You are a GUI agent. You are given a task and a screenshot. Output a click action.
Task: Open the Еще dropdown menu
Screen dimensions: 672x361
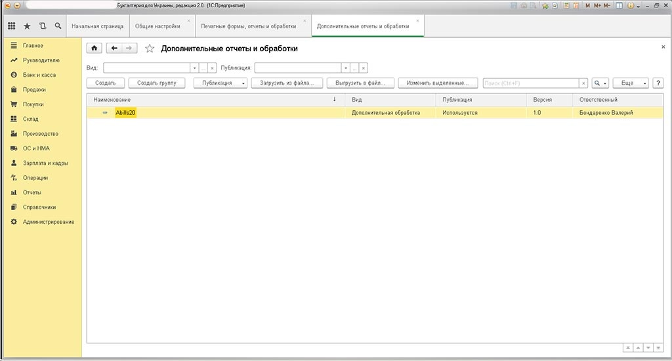[630, 83]
